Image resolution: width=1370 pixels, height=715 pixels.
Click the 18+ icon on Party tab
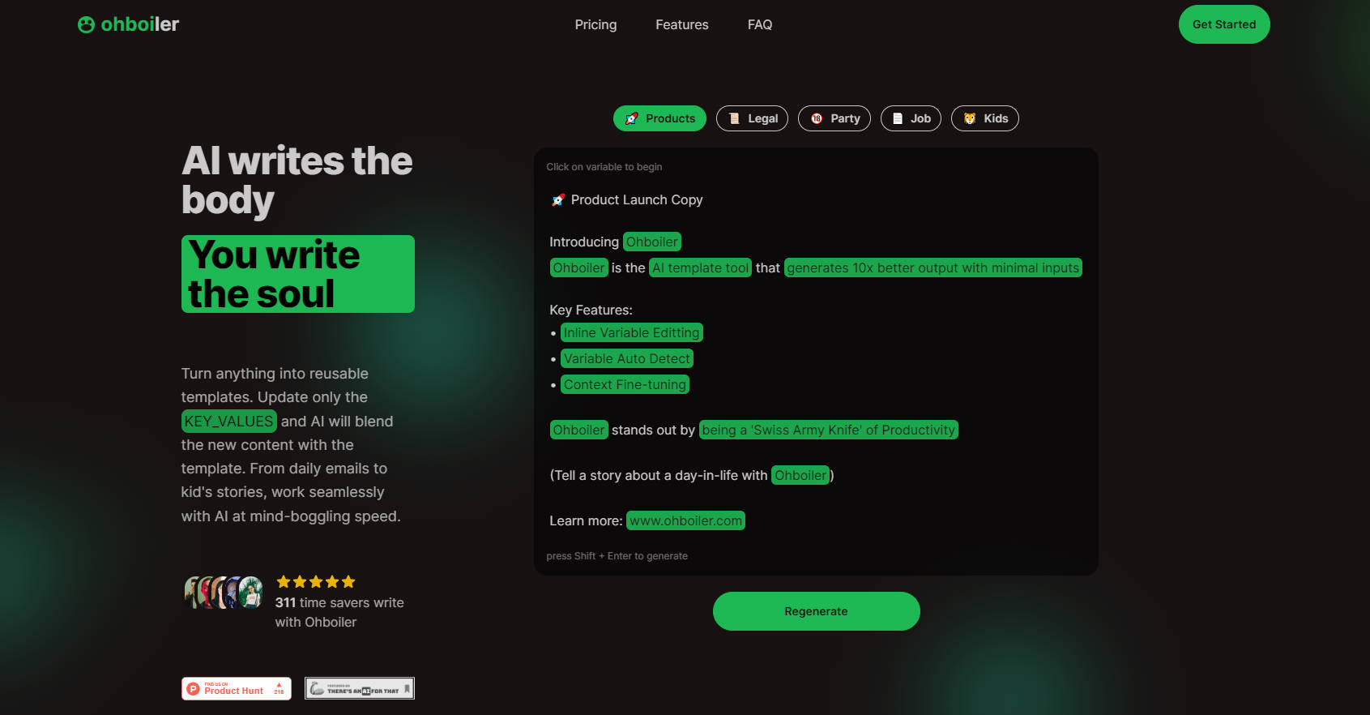pos(817,118)
